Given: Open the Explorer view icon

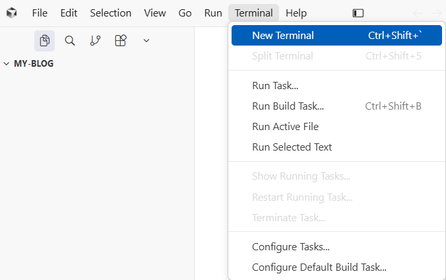Looking at the screenshot, I should [x=44, y=41].
